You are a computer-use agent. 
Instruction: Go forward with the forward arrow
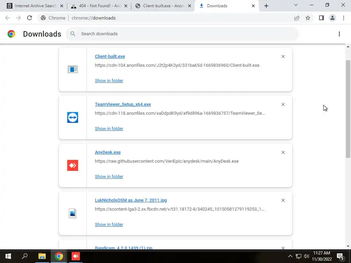point(19,18)
